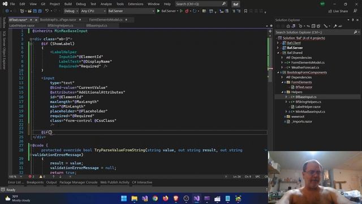Close the BfText.razor tab
Screen dimensions: 362x204
pos(36,20)
